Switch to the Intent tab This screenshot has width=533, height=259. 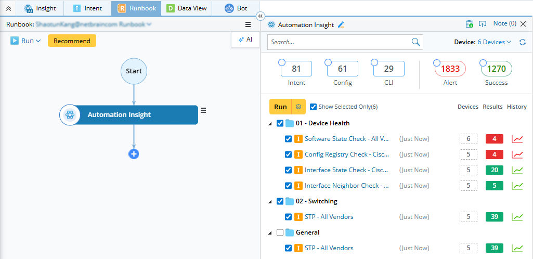(x=87, y=8)
